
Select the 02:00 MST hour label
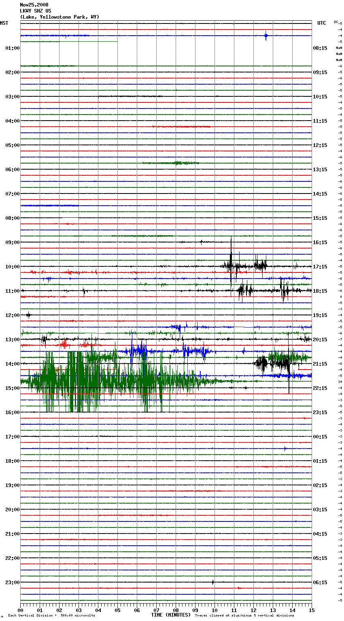13,72
